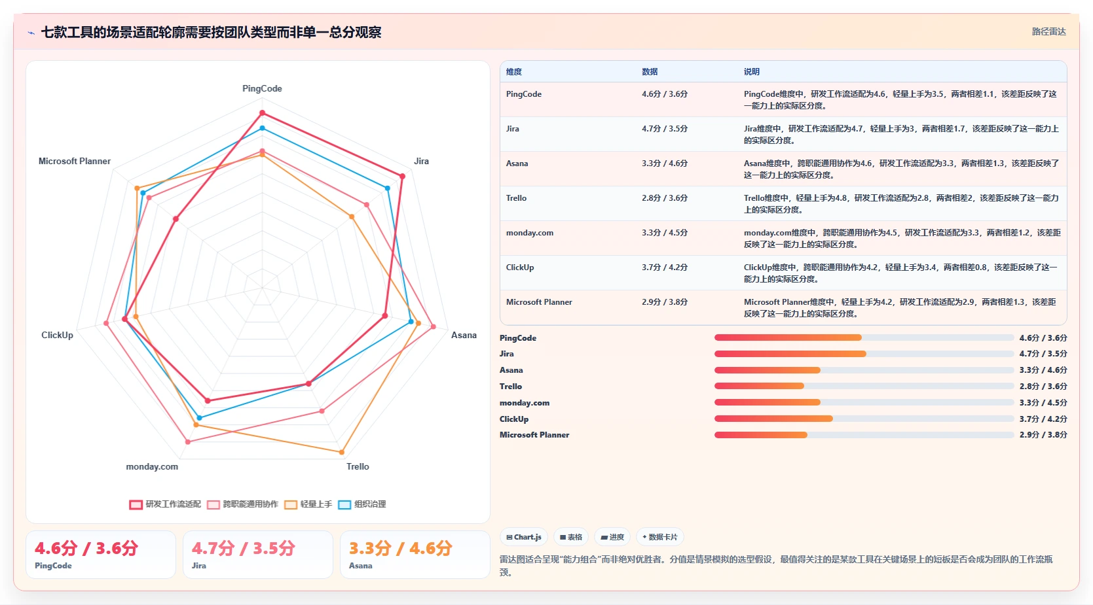This screenshot has height=605, width=1093.
Task: Click the Microsoft Planner radar axis label
Action: click(75, 161)
